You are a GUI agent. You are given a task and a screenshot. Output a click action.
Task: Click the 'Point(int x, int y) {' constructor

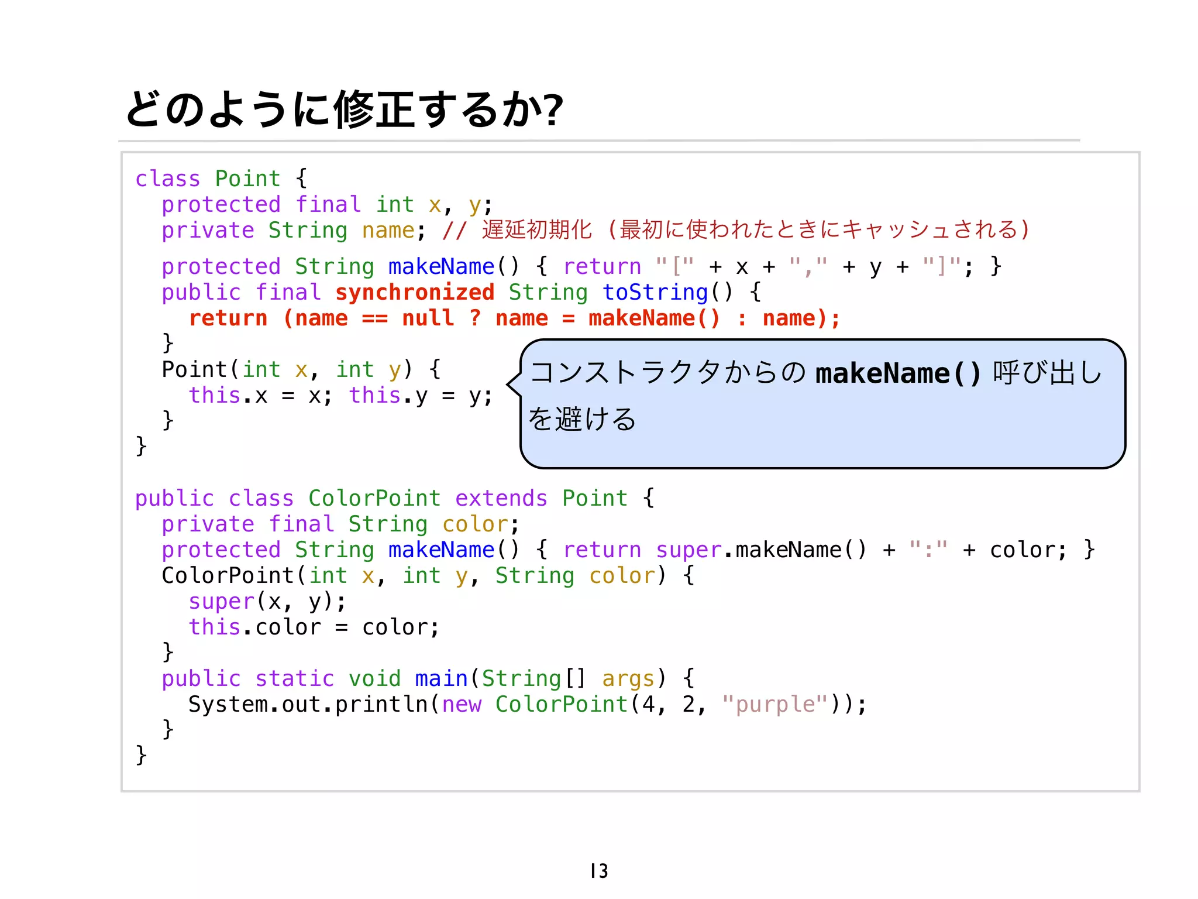tap(301, 369)
